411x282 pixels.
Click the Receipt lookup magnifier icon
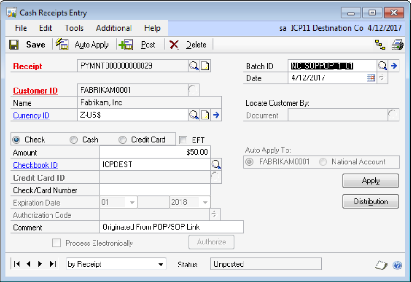(193, 66)
